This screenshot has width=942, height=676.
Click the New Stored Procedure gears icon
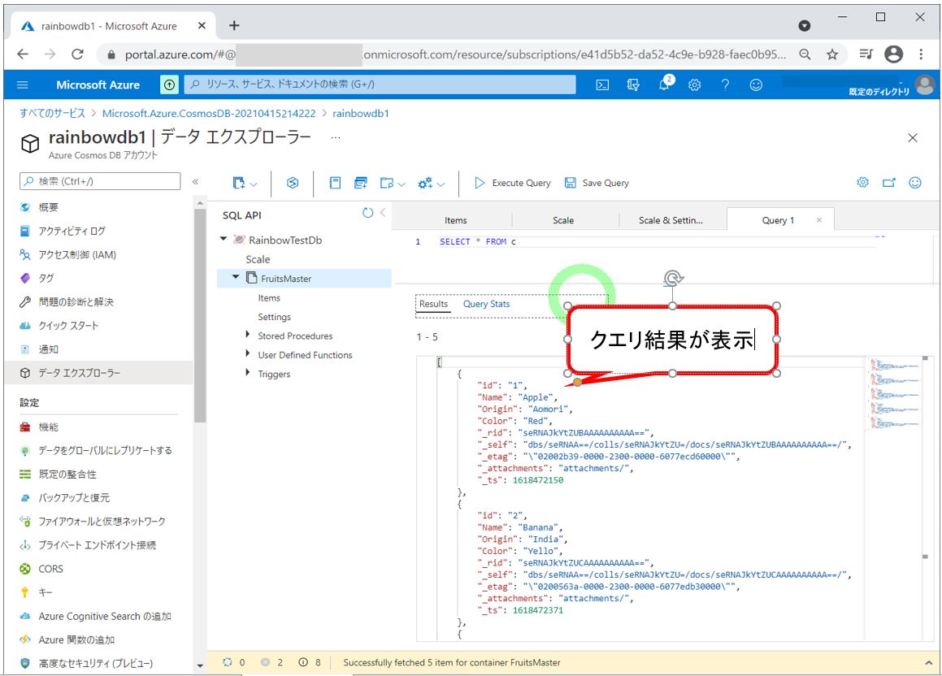coord(425,183)
